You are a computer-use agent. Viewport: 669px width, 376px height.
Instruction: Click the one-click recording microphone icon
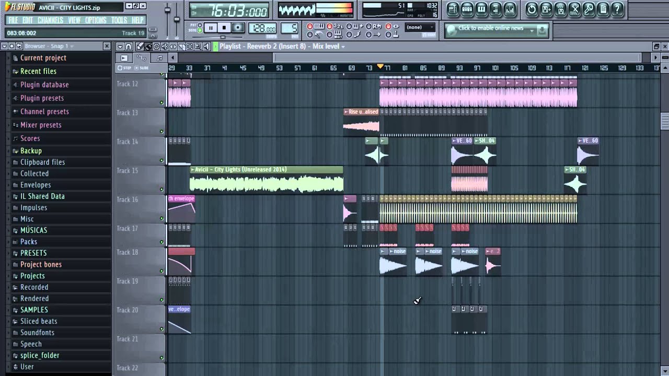[x=589, y=9]
